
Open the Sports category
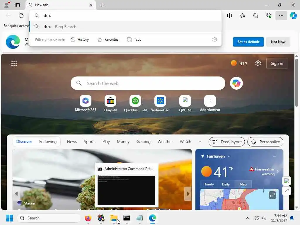90,142
